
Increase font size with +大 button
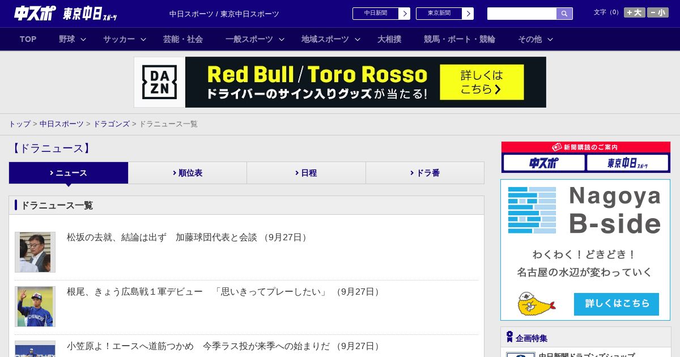(635, 12)
